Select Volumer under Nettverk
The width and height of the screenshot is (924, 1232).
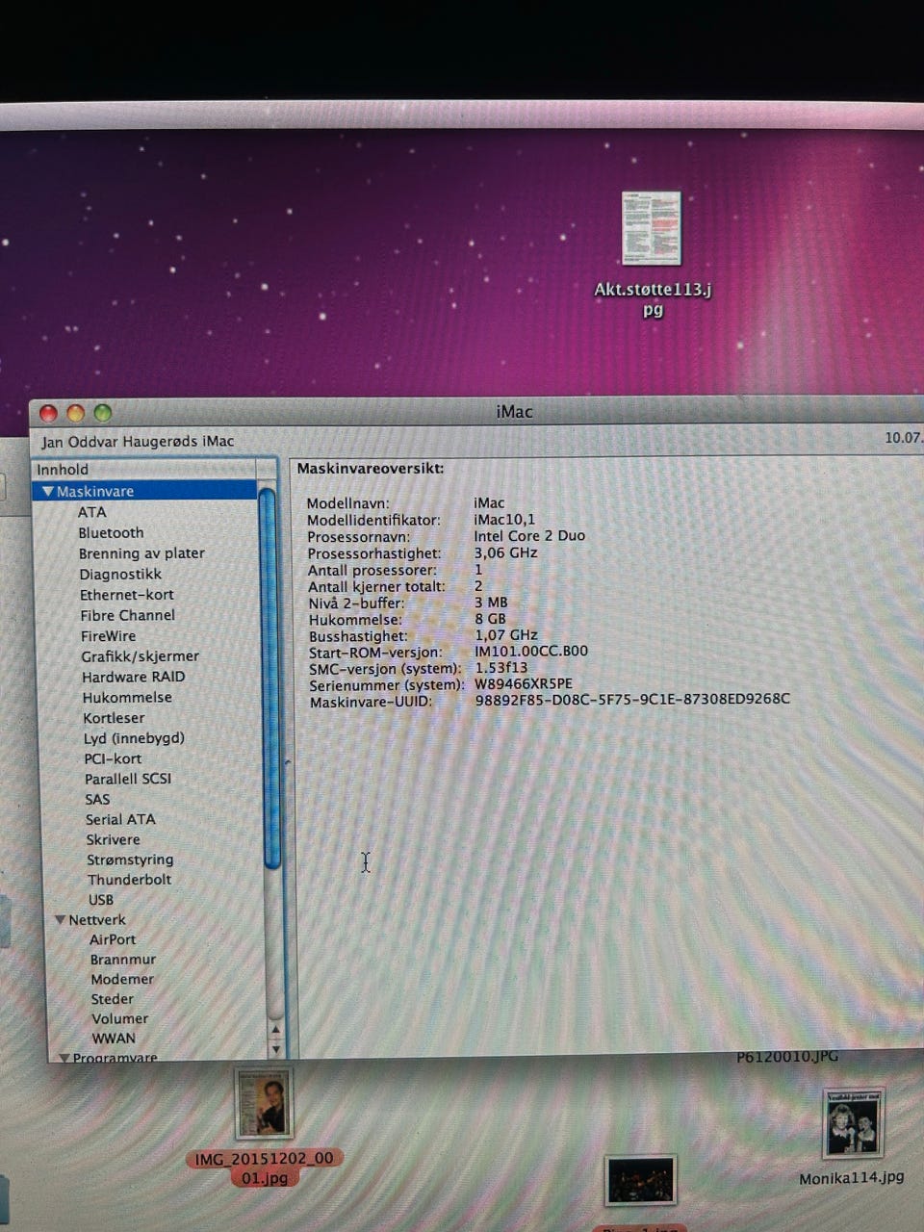[120, 1018]
